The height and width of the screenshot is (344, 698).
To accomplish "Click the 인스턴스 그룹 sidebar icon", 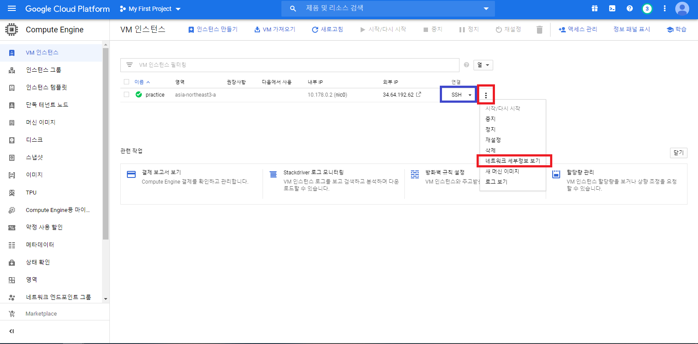I will [x=12, y=70].
